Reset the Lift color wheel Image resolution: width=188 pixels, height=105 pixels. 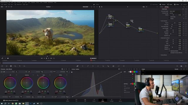click(16, 75)
